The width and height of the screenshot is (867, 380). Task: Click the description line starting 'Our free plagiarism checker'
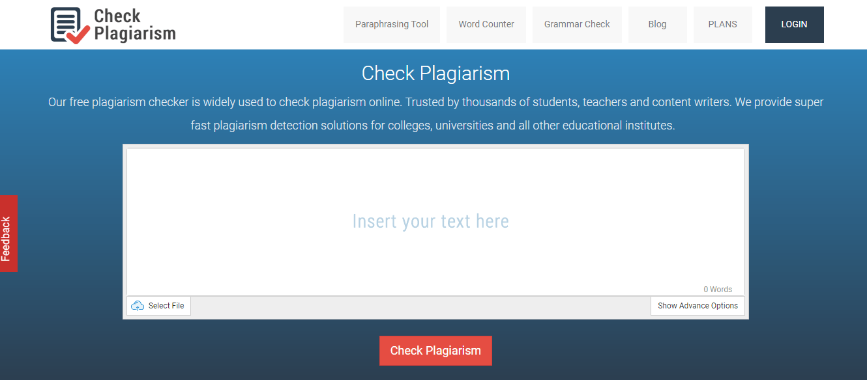pyautogui.click(x=435, y=102)
